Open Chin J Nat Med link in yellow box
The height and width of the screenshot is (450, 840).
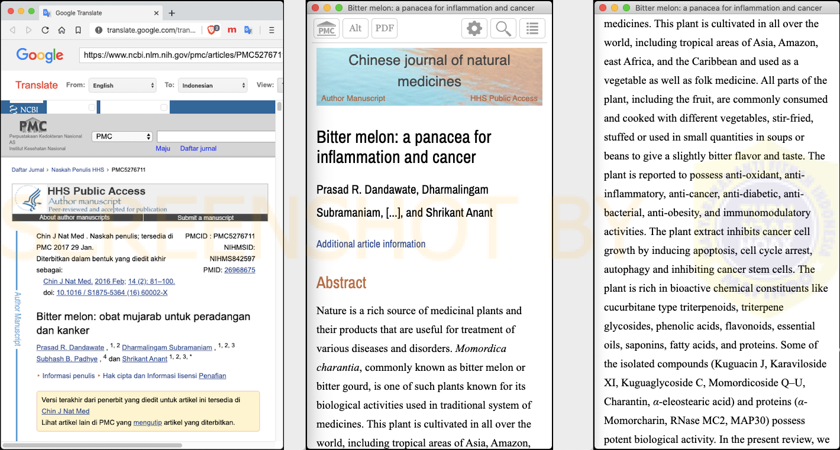pyautogui.click(x=66, y=411)
